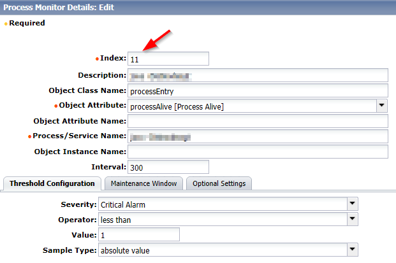
Task: Switch to Threshold Configuration tab
Action: point(52,183)
